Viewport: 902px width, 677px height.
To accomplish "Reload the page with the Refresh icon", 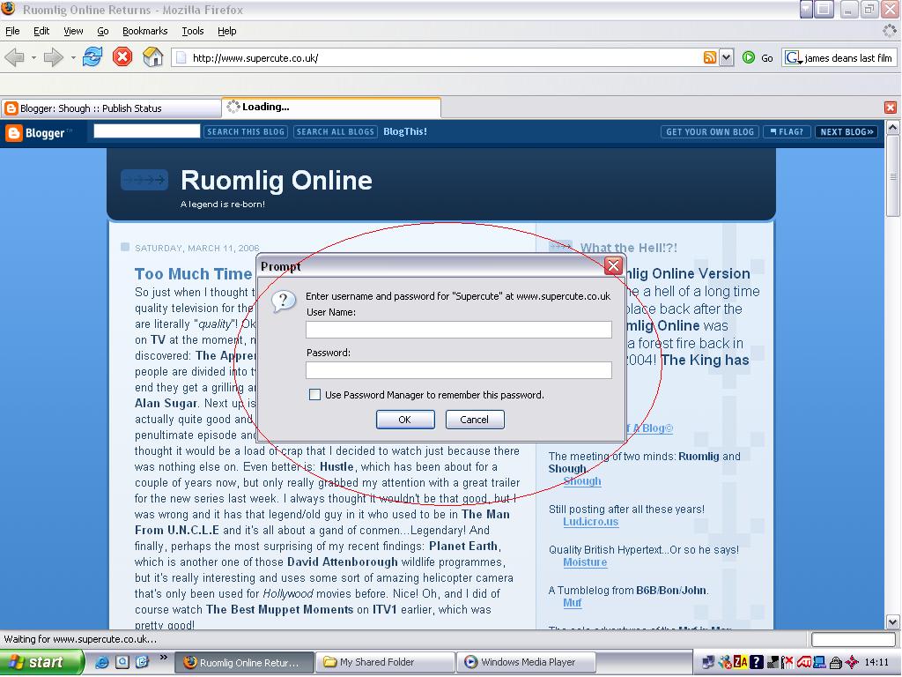I will (92, 57).
